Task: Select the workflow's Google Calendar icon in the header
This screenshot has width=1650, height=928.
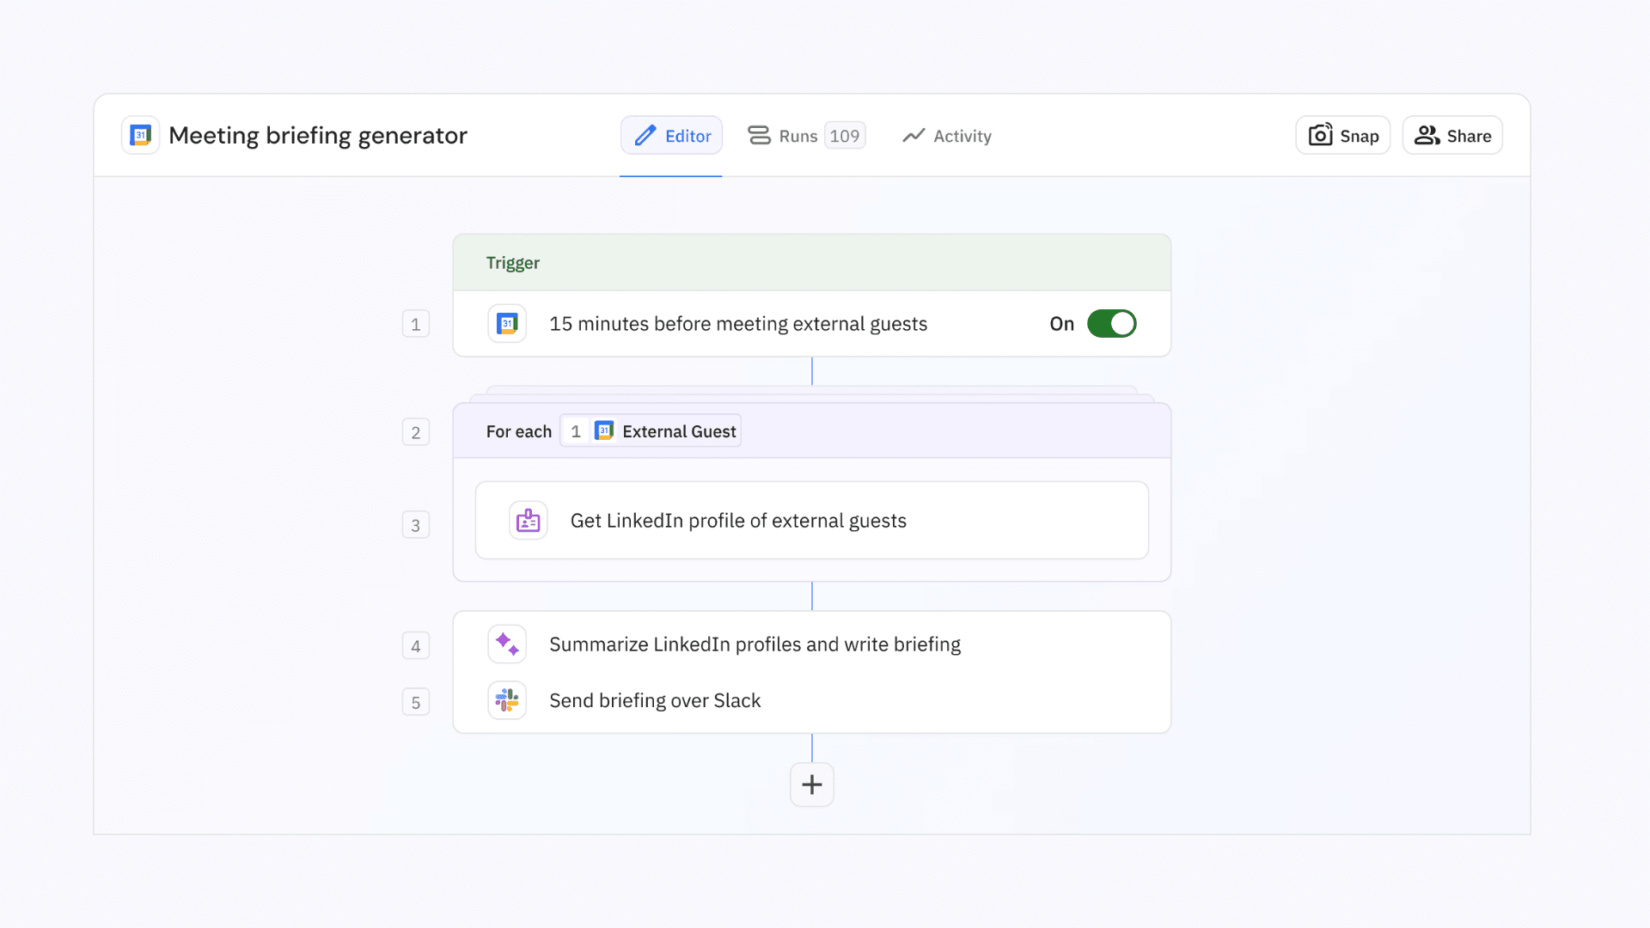Action: pos(139,135)
